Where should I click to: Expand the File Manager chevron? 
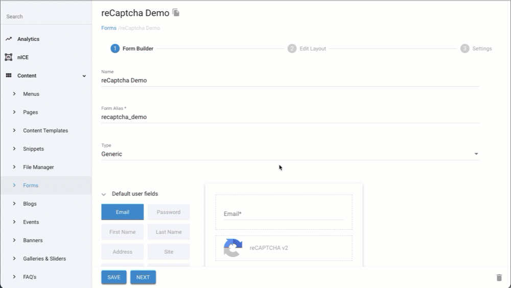14,166
